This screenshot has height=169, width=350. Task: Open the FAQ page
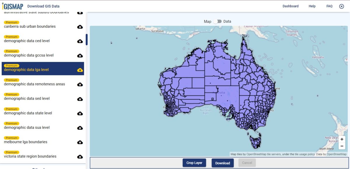coord(329,6)
